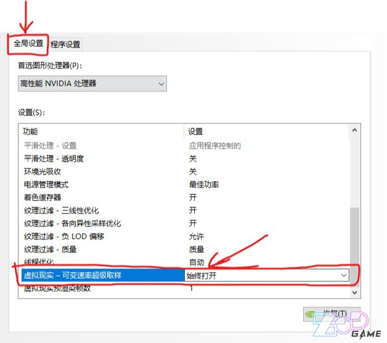This screenshot has width=387, height=343.
Task: Open the 高性能 NVIDIA 处理器 dropdown
Action: pos(92,83)
